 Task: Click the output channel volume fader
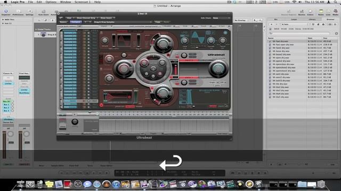click(20, 144)
